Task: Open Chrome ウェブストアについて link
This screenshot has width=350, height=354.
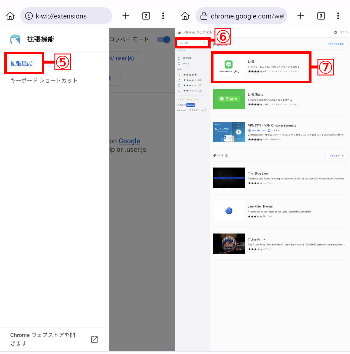Action: click(x=192, y=110)
